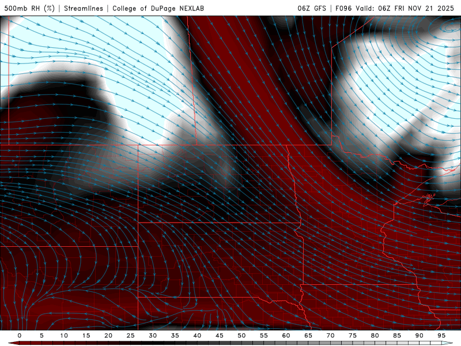461x346 pixels.
Task: Click the "Valid: 06Z FRI NOV 21 2025" text
Action: tap(405, 8)
